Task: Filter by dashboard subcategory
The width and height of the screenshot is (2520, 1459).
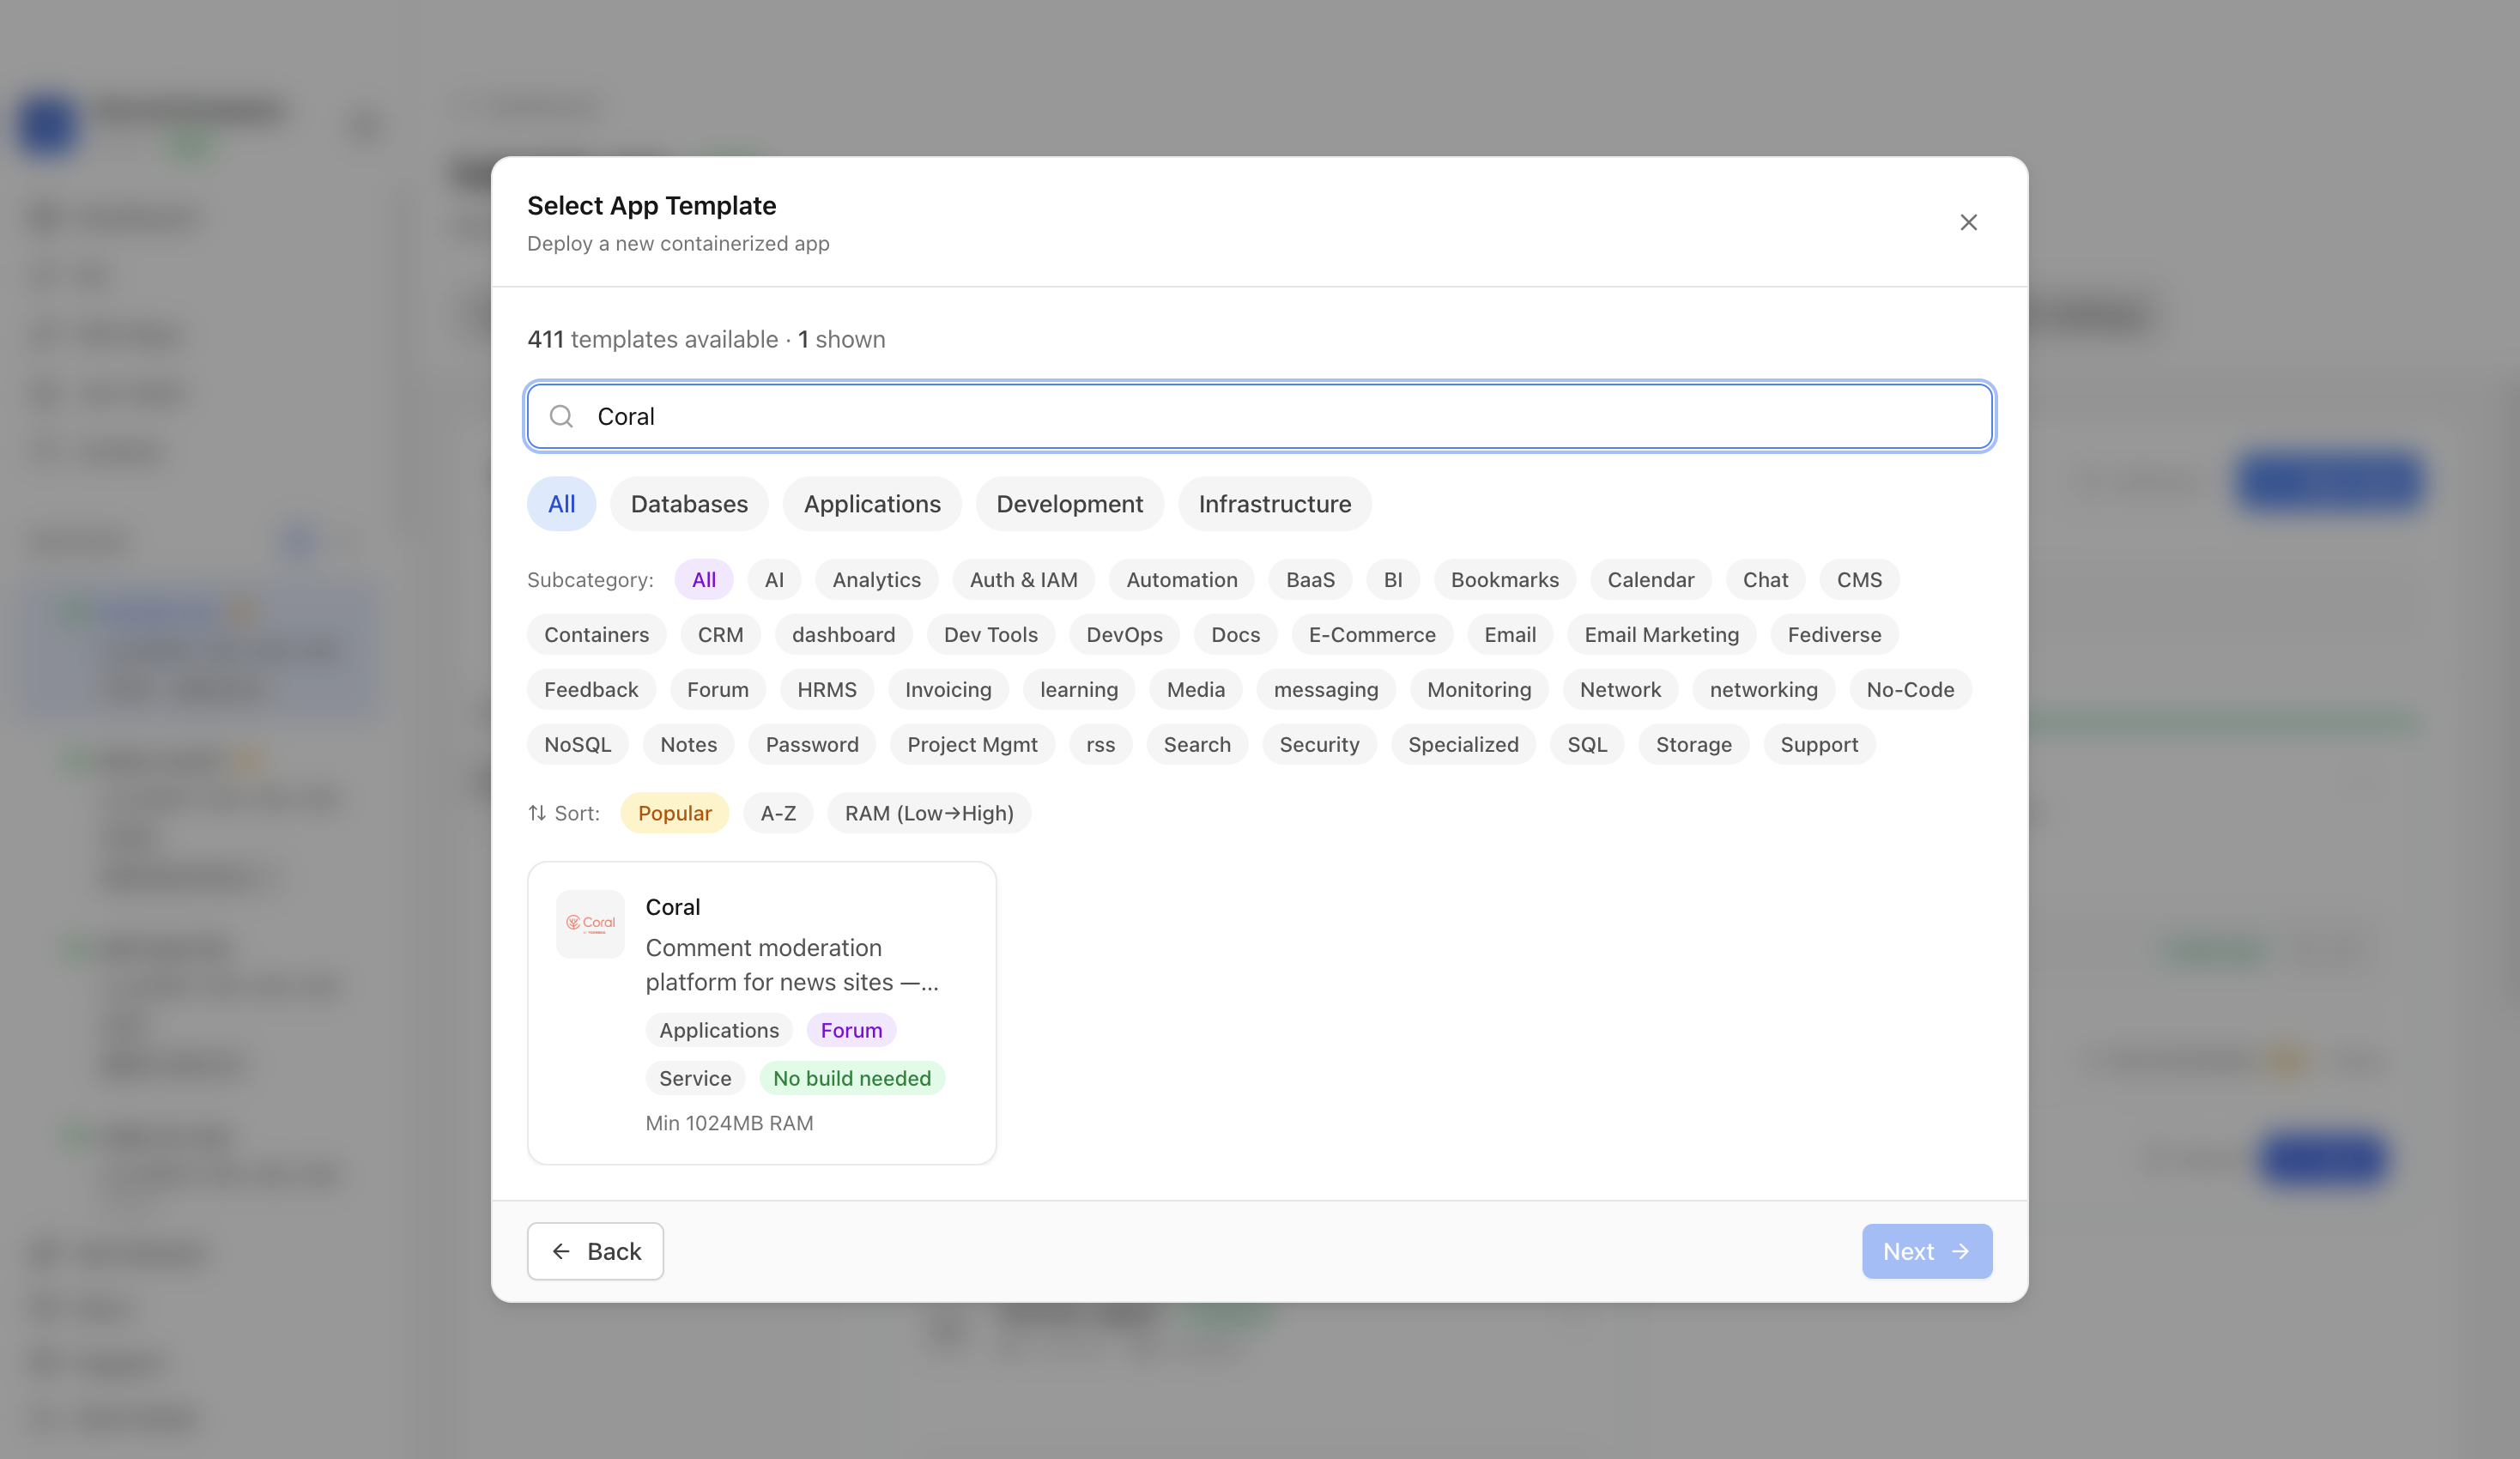Action: (x=844, y=635)
